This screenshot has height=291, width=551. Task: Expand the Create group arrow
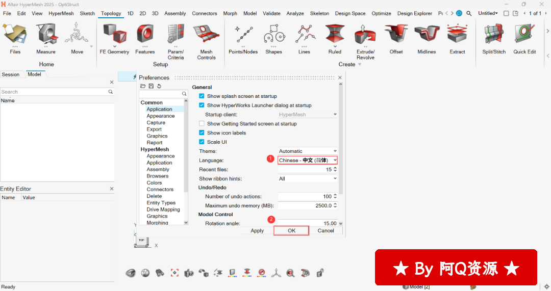coord(360,65)
